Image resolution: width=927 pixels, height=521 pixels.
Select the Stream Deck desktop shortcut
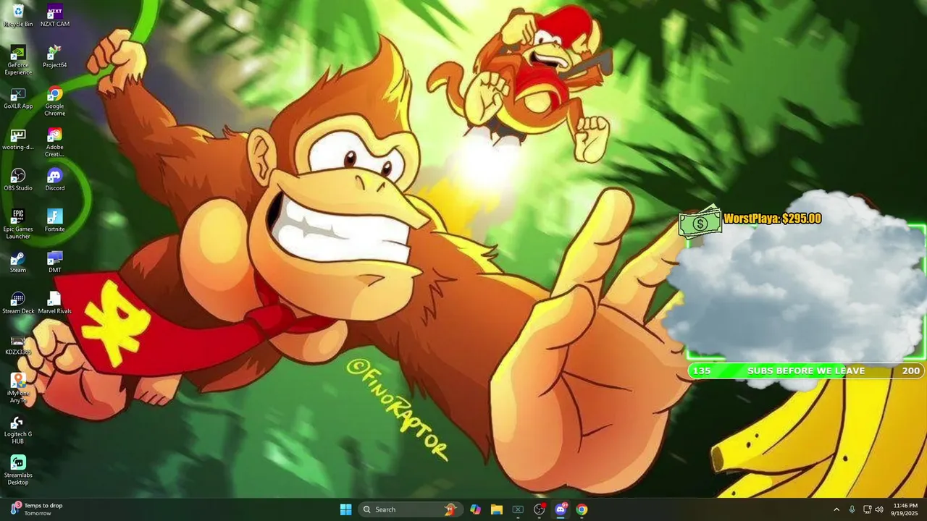tap(18, 303)
